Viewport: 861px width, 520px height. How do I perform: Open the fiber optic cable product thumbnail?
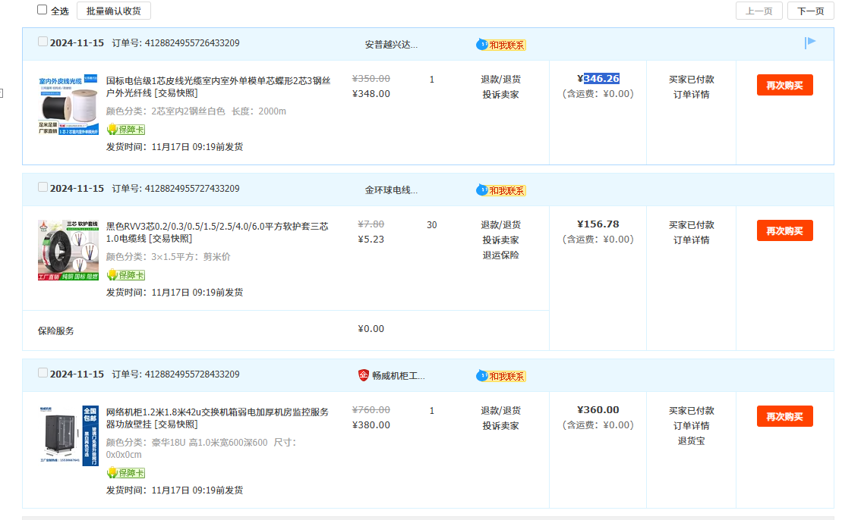pos(68,105)
